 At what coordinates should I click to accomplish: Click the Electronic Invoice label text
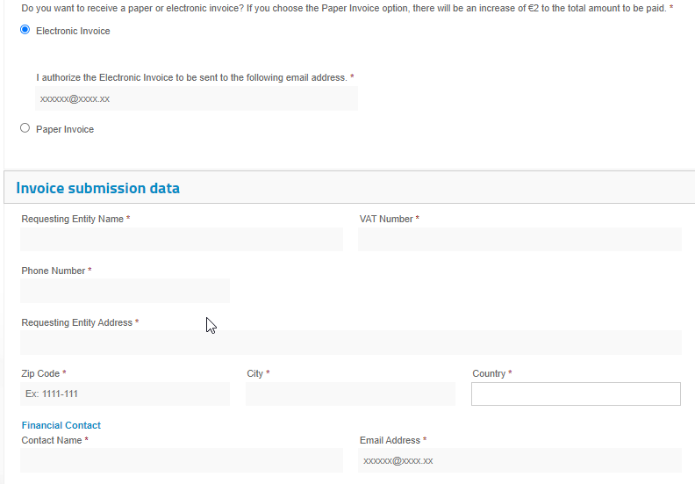[73, 31]
